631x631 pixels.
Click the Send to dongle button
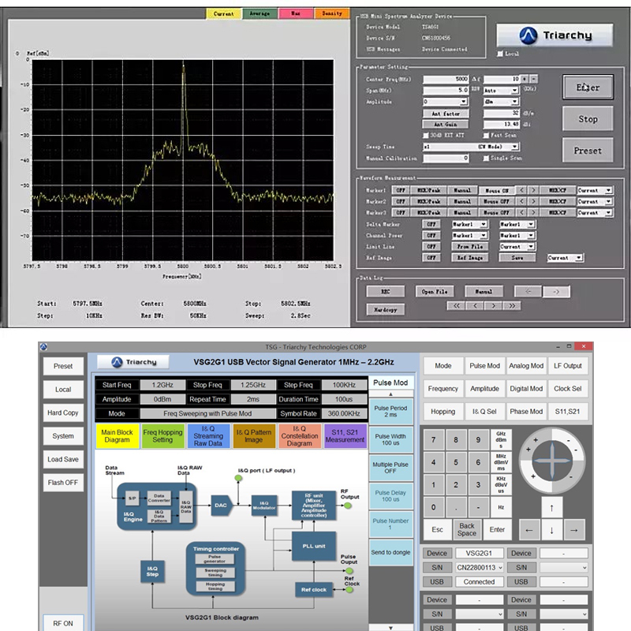click(x=390, y=553)
